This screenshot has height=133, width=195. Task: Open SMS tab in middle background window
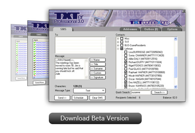point(39,35)
